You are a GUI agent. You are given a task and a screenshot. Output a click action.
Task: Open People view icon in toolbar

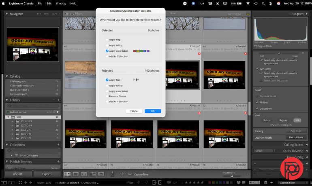(101, 174)
